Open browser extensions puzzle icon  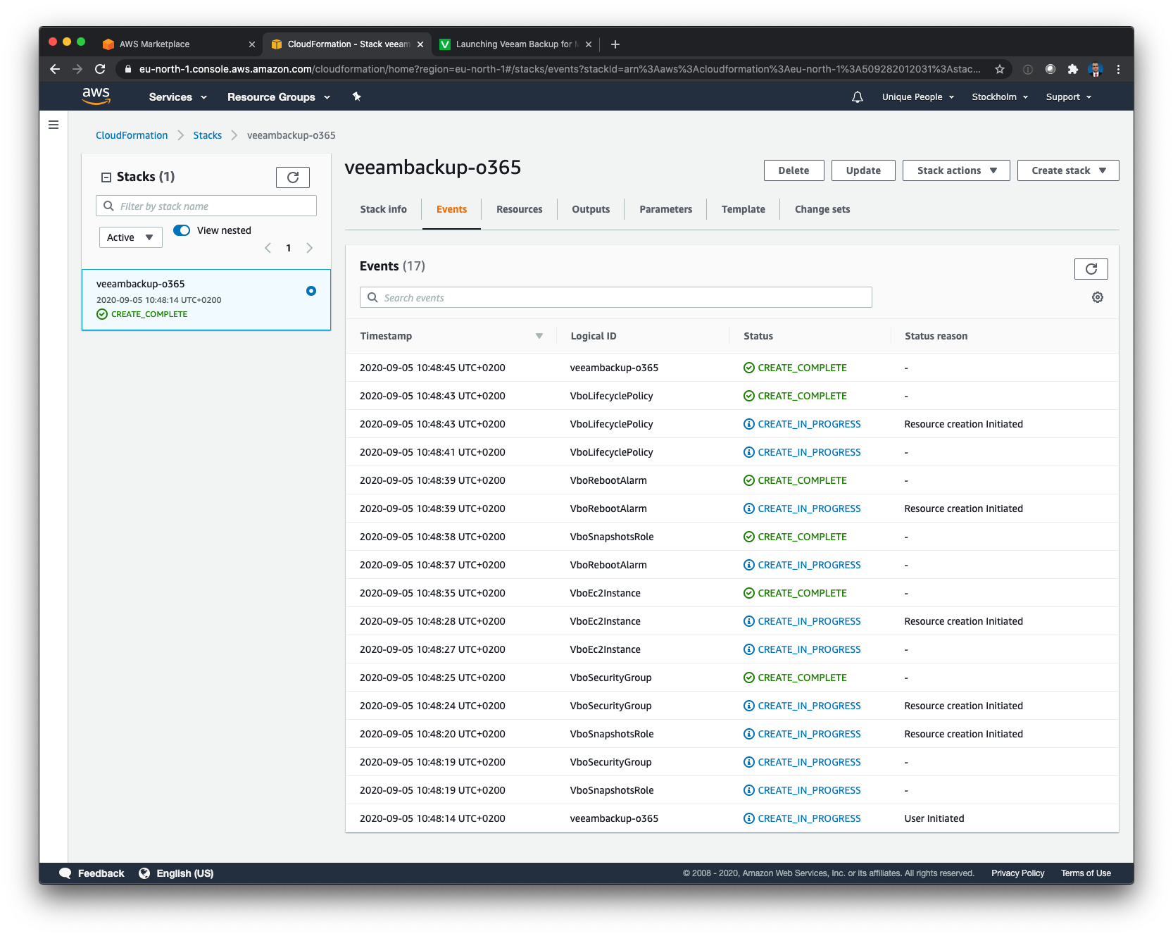[1072, 69]
